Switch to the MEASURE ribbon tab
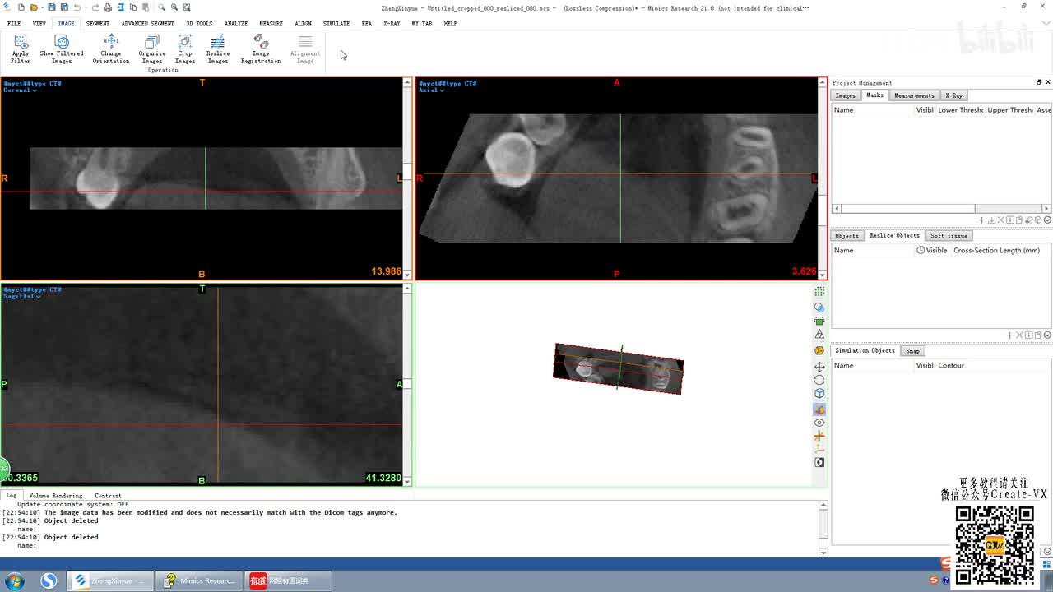This screenshot has width=1053, height=592. tap(271, 24)
